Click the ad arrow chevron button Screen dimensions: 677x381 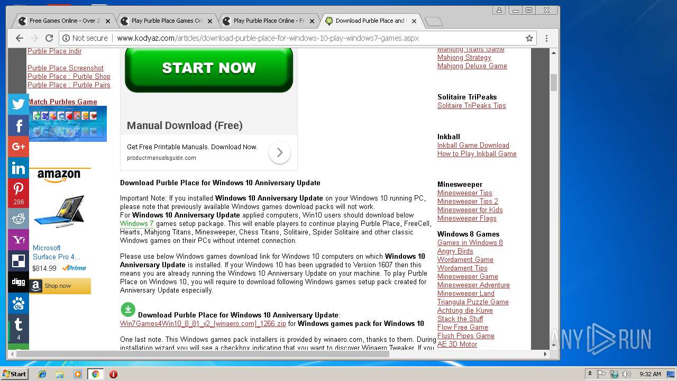pyautogui.click(x=279, y=152)
